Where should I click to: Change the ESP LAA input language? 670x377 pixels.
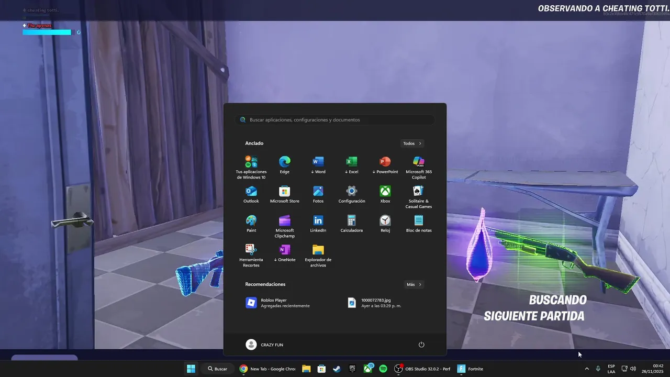point(611,369)
